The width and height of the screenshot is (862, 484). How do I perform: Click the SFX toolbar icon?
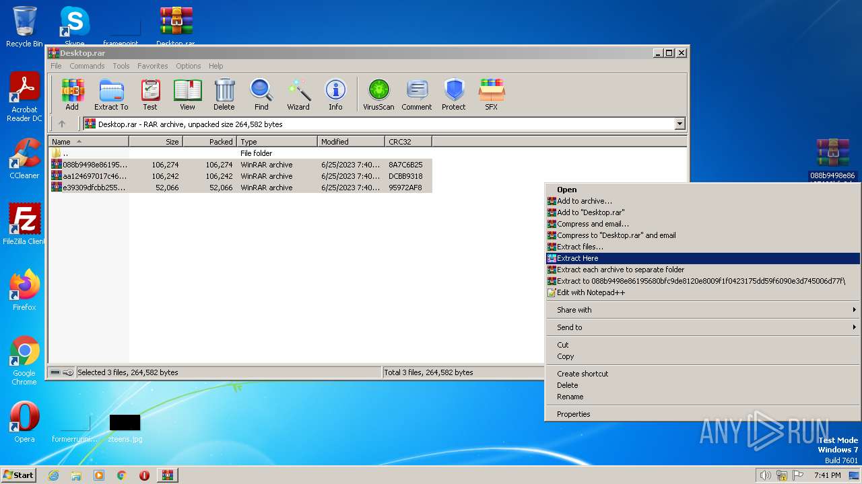[x=492, y=94]
